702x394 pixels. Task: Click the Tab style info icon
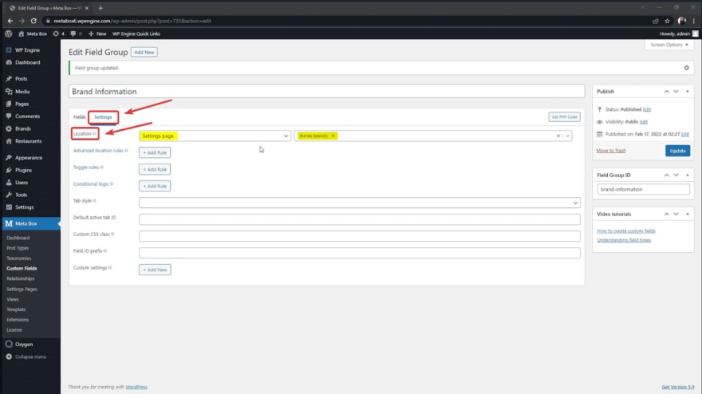[x=94, y=200]
